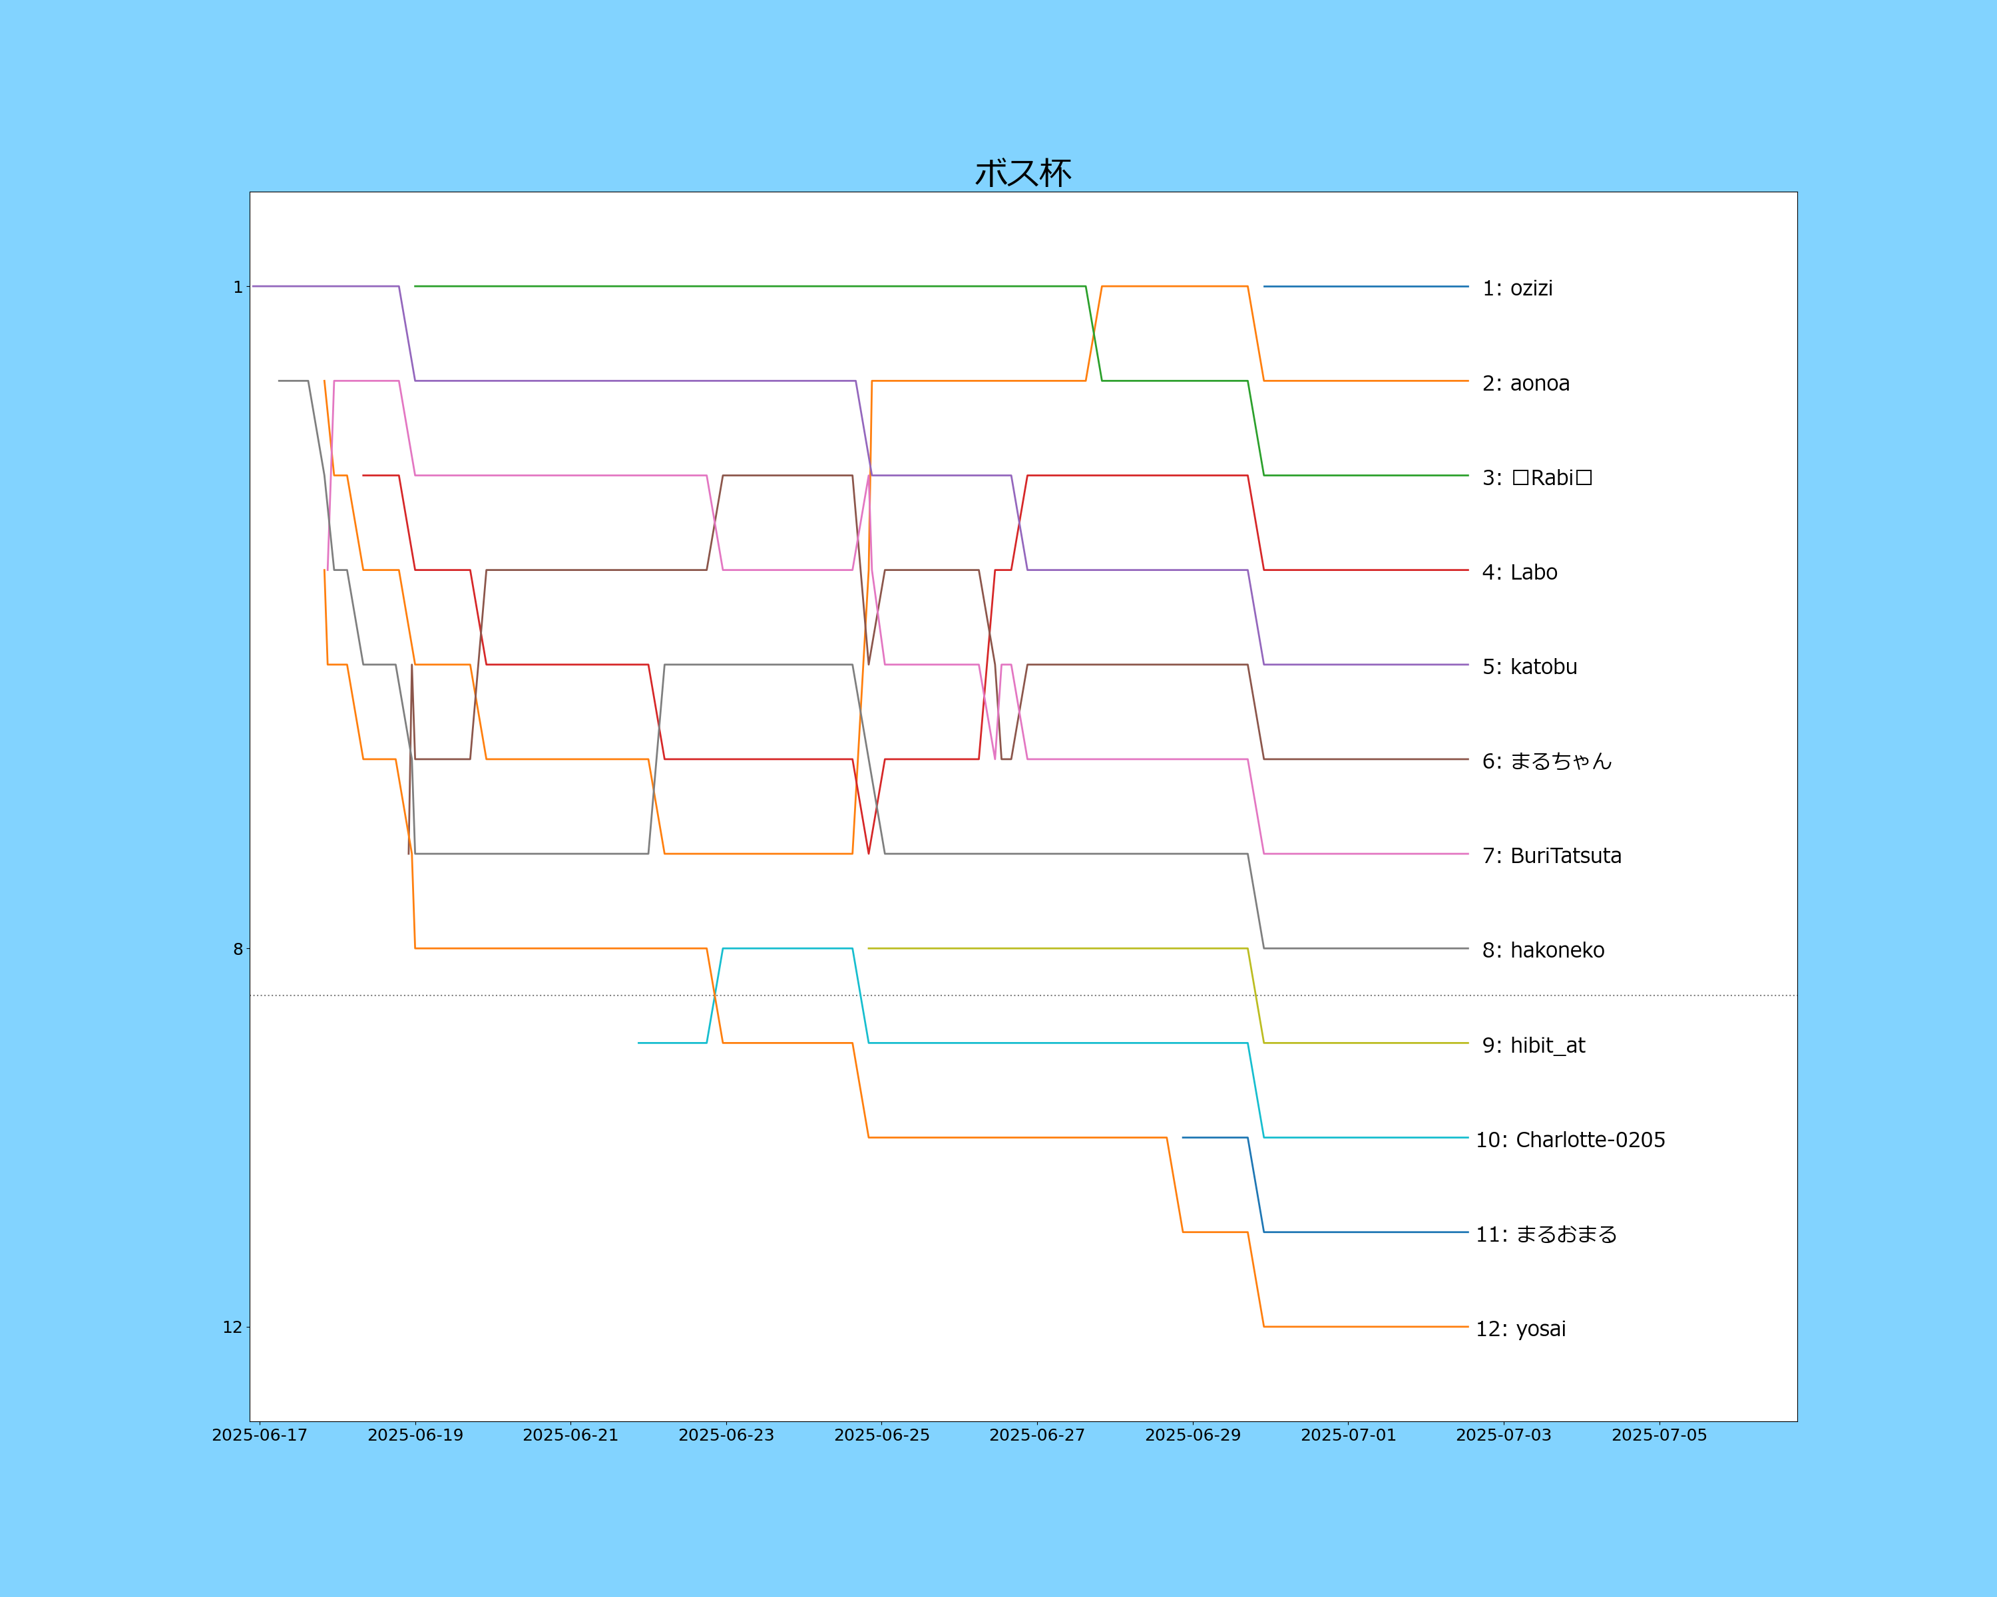This screenshot has width=1997, height=1597.
Task: Click the '9: hibit_at' rank label
Action: (x=1533, y=1045)
